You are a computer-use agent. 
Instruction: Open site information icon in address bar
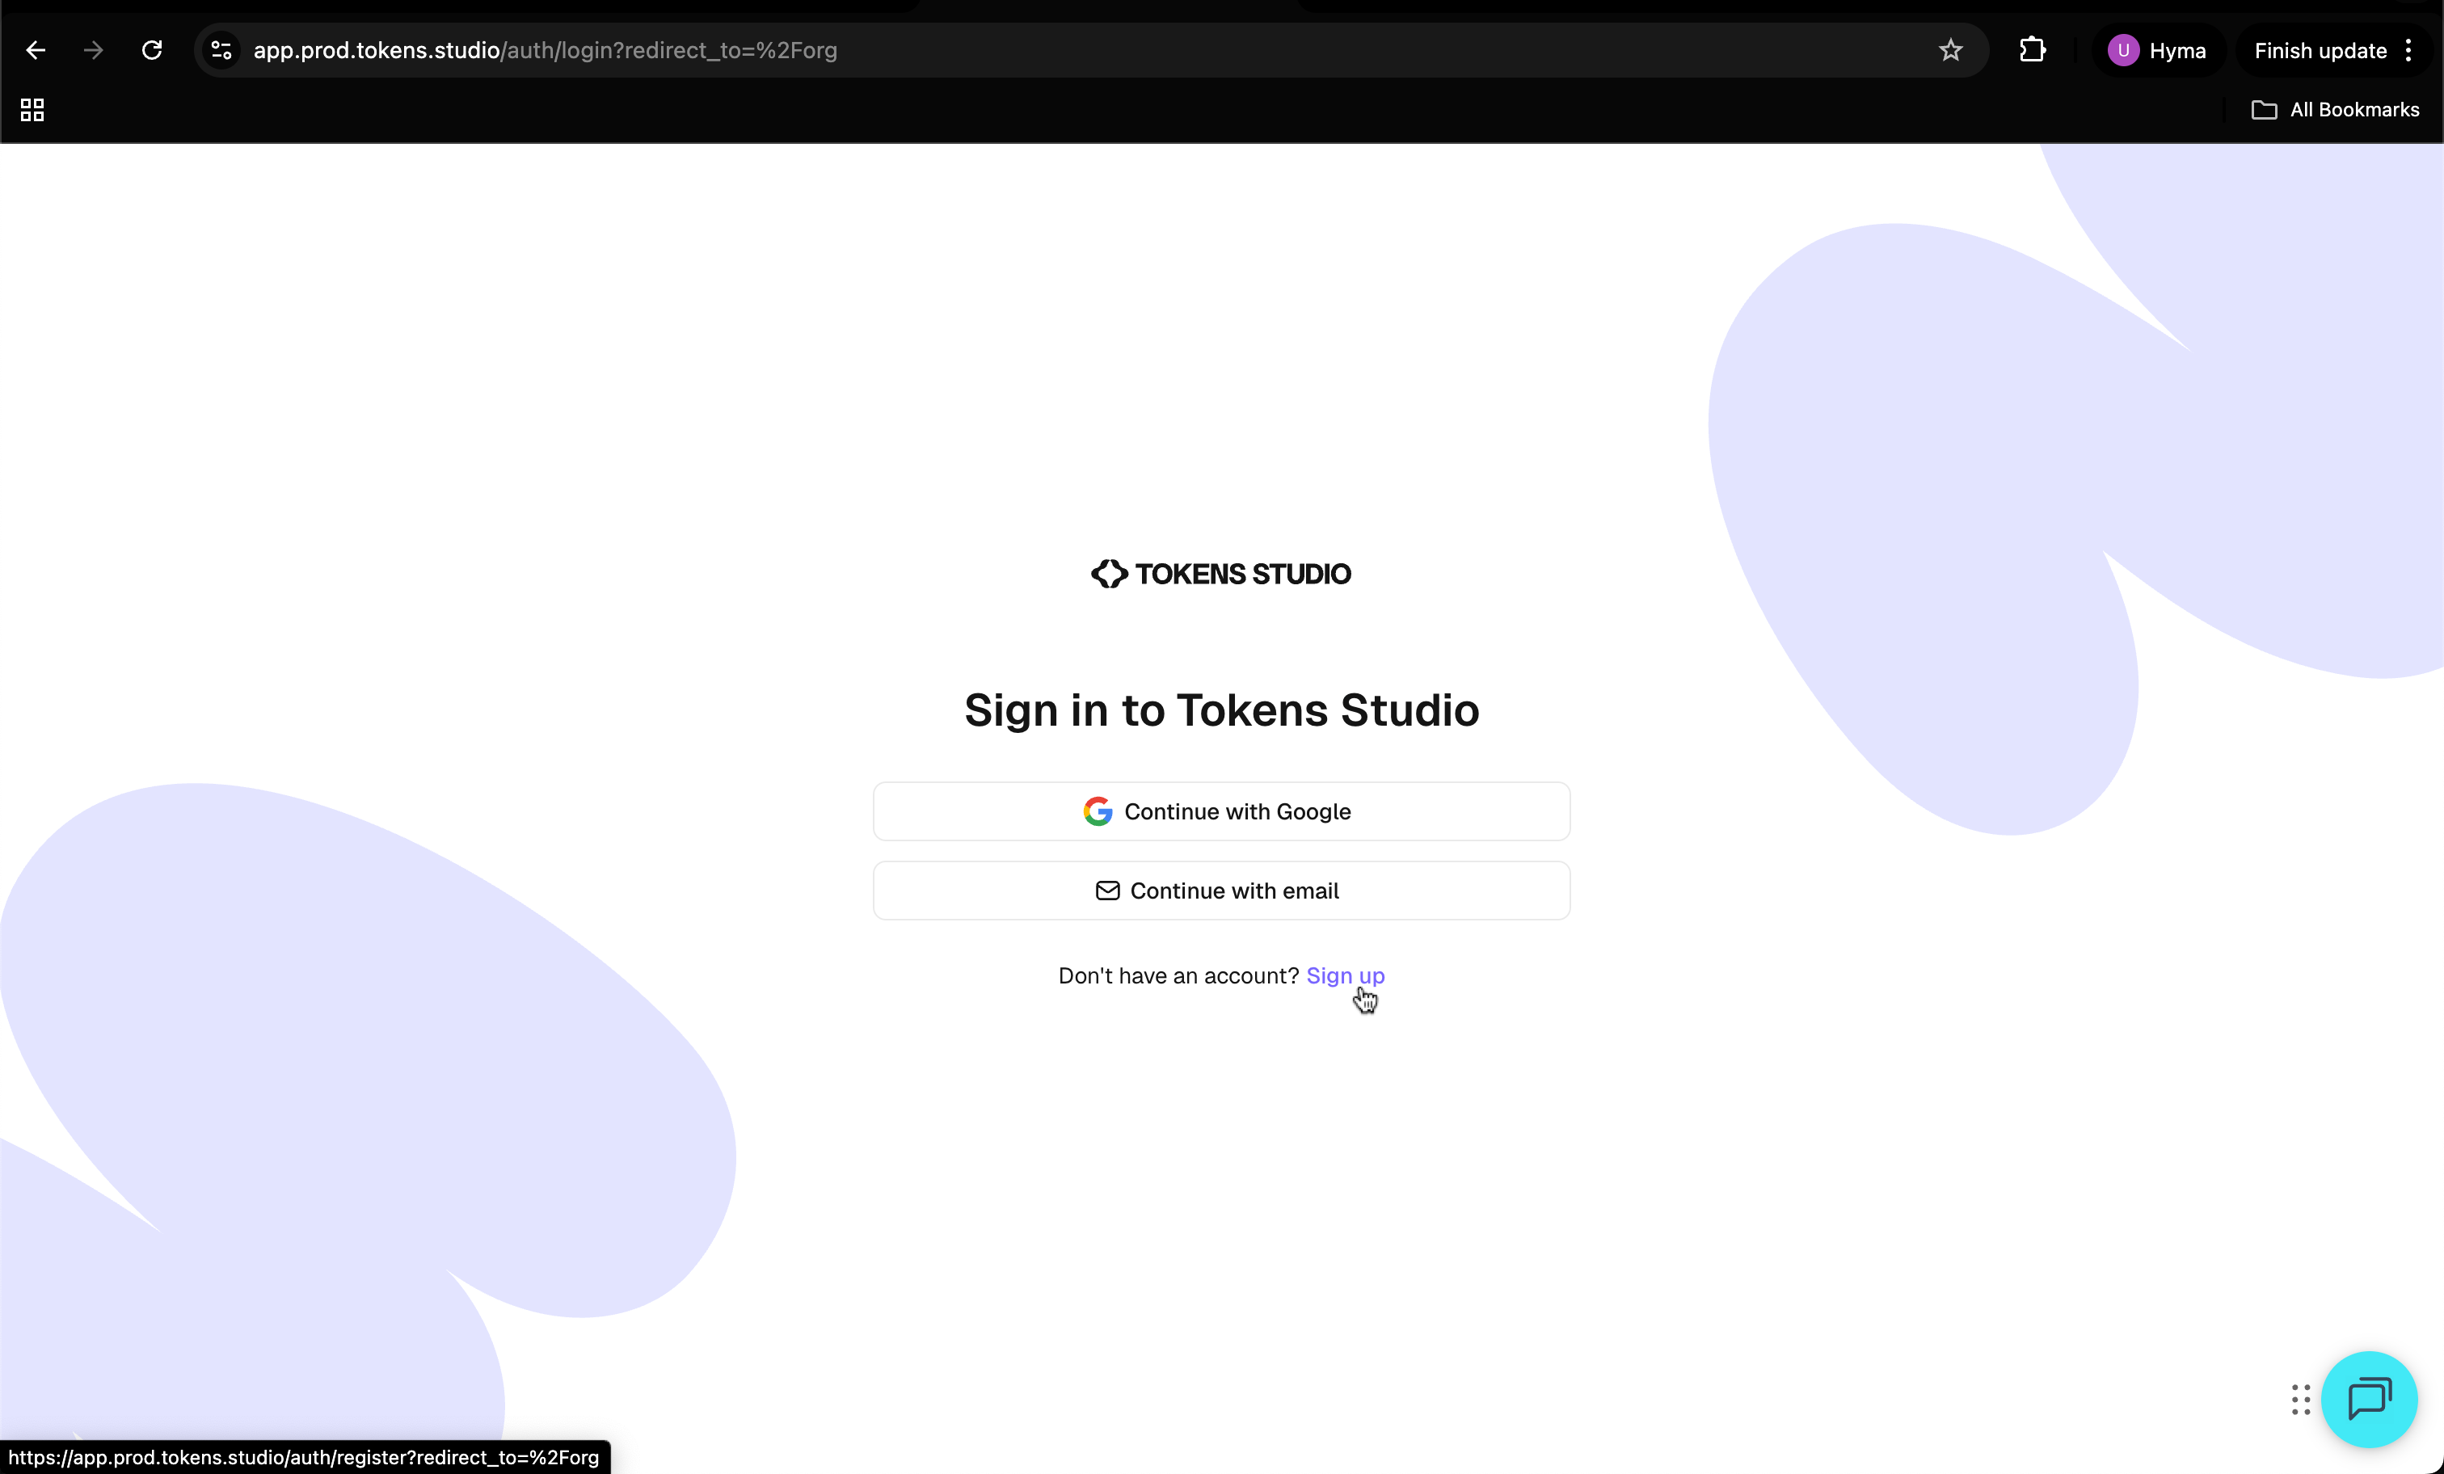[x=221, y=51]
